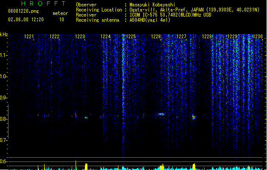
Task: Click the file name 06081220.png
Action: tap(23, 11)
